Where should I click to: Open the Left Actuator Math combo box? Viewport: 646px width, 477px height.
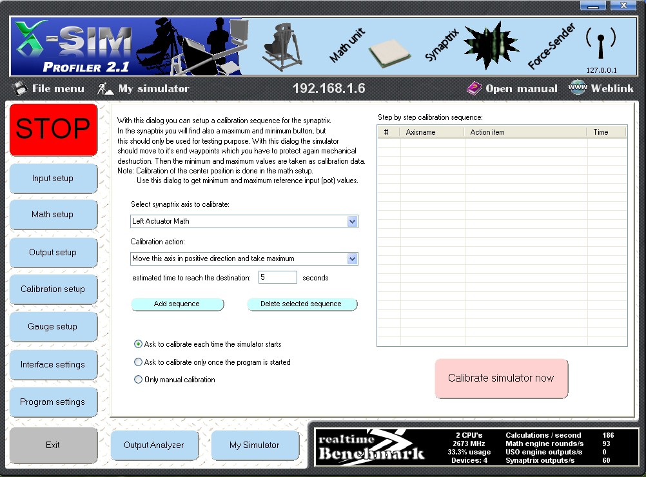click(x=244, y=222)
